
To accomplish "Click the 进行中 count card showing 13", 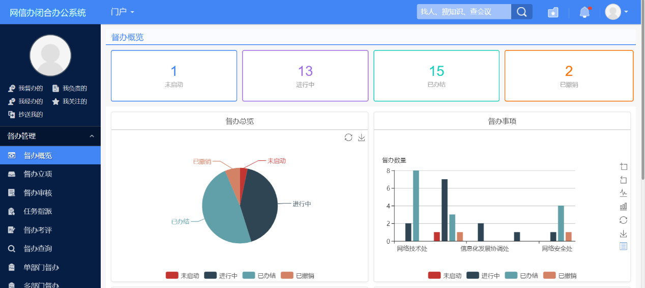I will point(305,76).
